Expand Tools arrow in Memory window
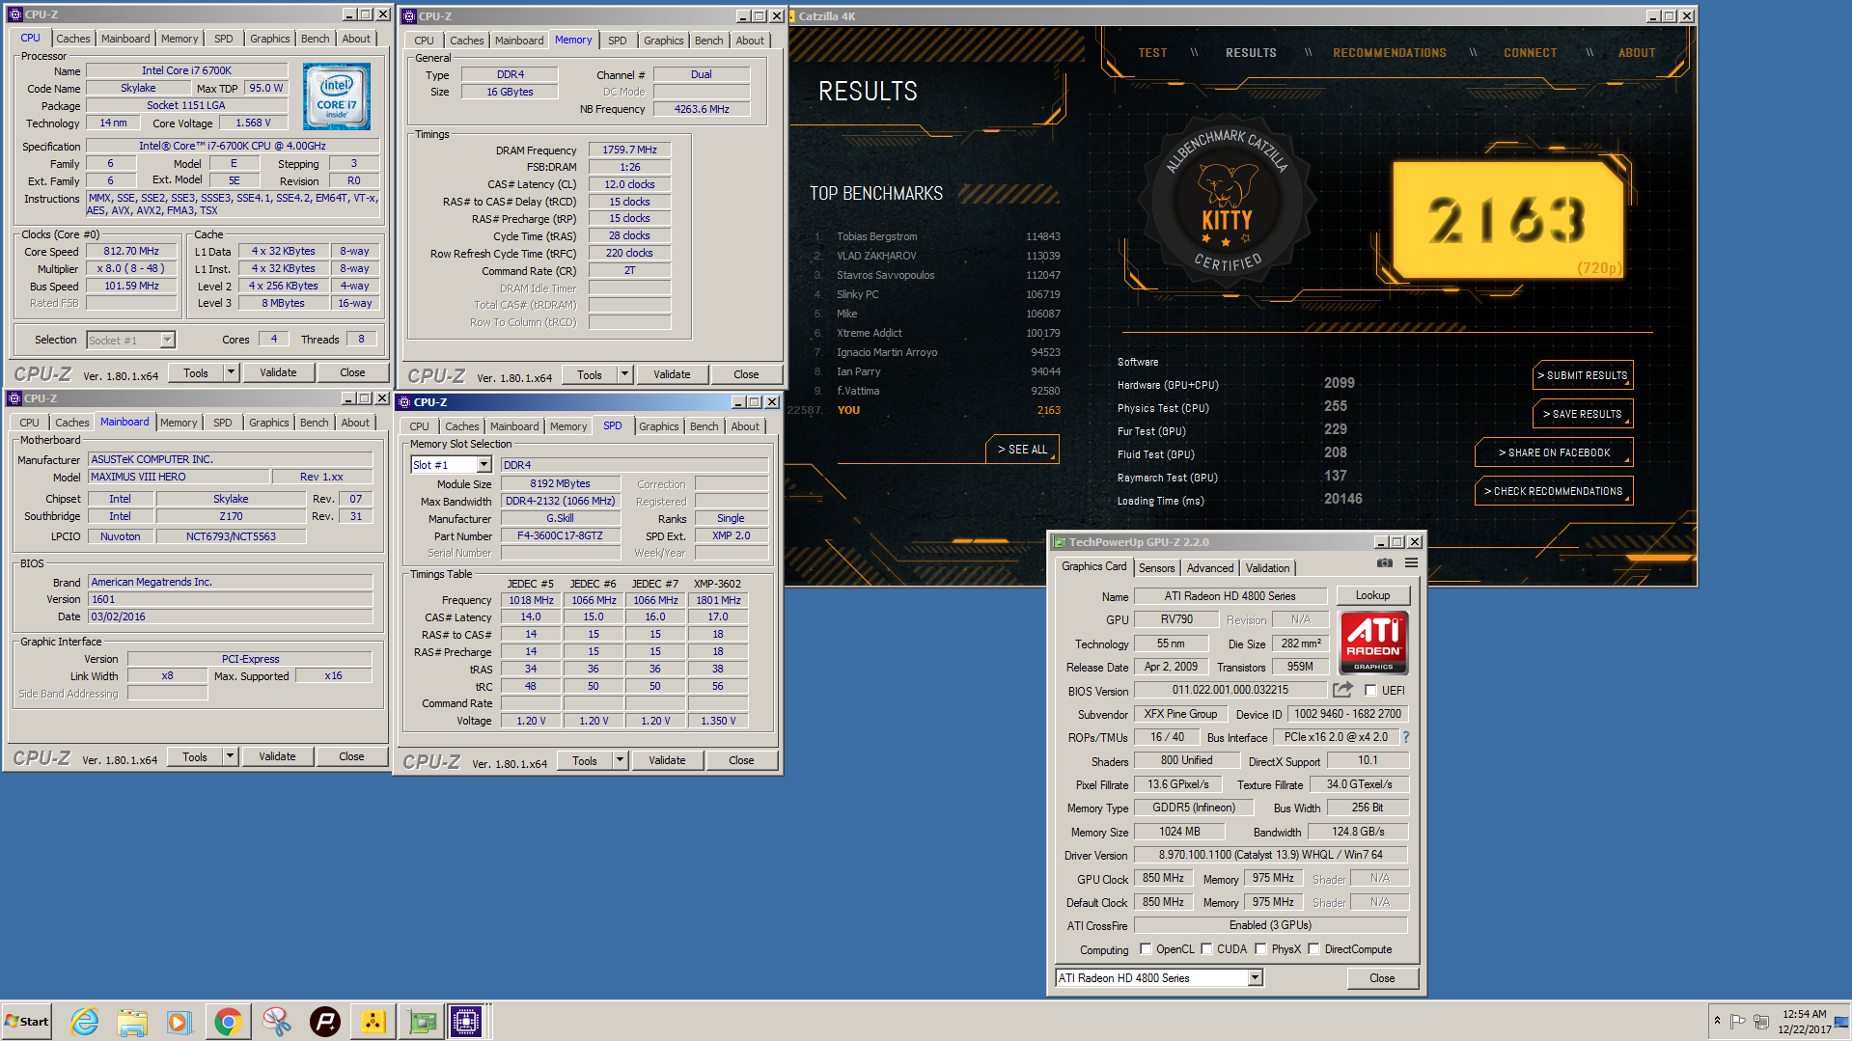 (x=624, y=374)
